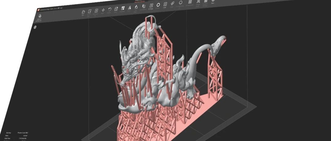Click the Label tag icon

coord(173,3)
